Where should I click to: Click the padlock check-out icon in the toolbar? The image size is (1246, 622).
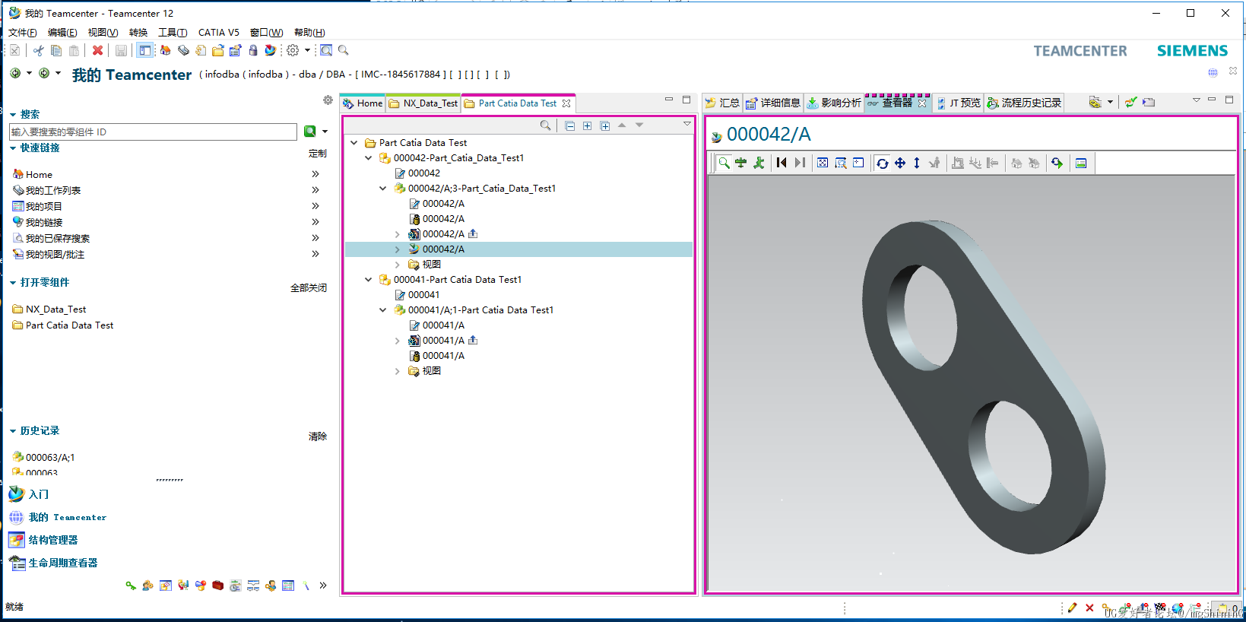[253, 50]
